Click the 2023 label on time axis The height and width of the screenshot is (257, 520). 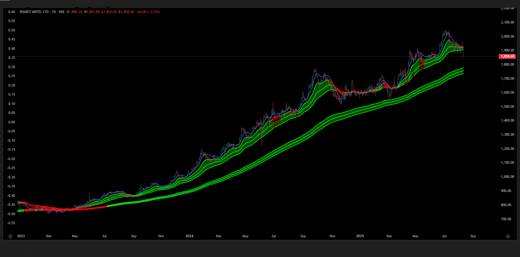tap(21, 236)
